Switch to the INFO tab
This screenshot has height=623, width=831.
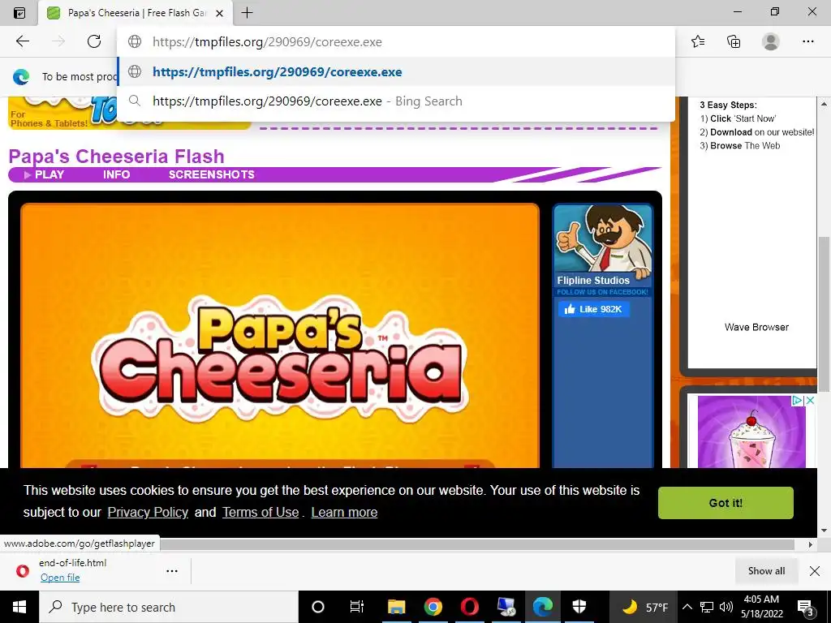[117, 175]
